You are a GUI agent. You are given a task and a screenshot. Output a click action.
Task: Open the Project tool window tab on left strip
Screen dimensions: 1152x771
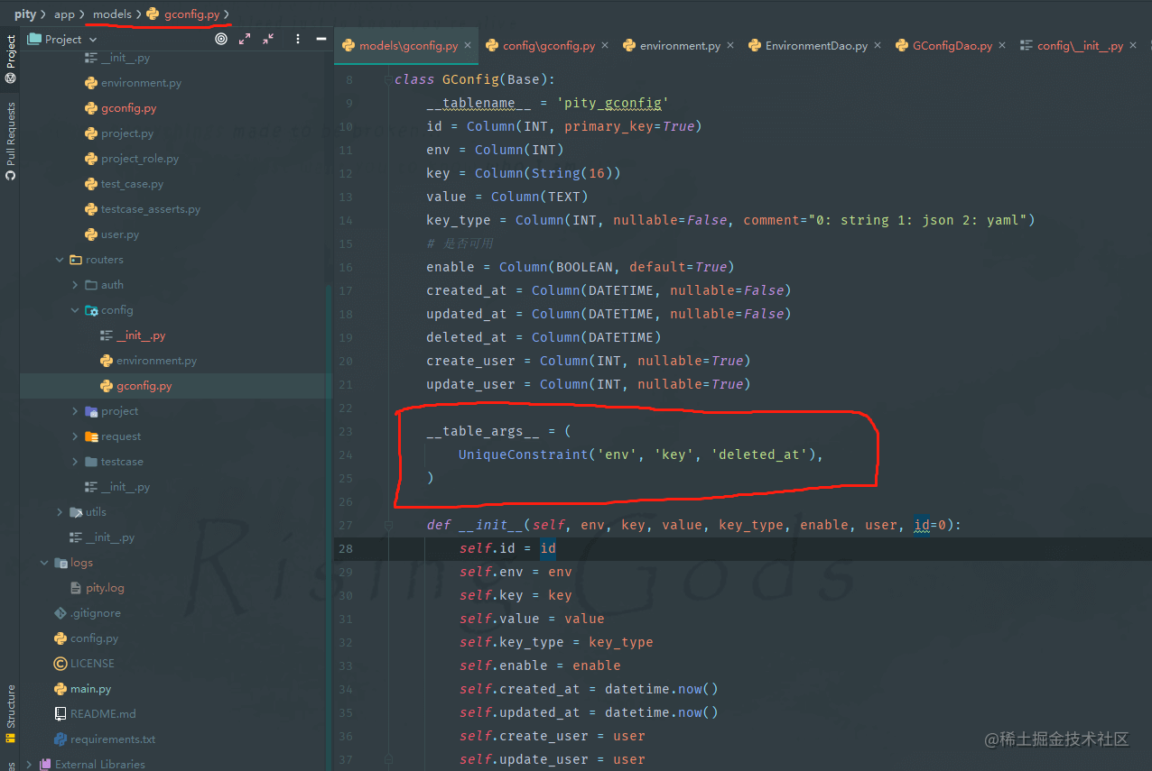[10, 60]
